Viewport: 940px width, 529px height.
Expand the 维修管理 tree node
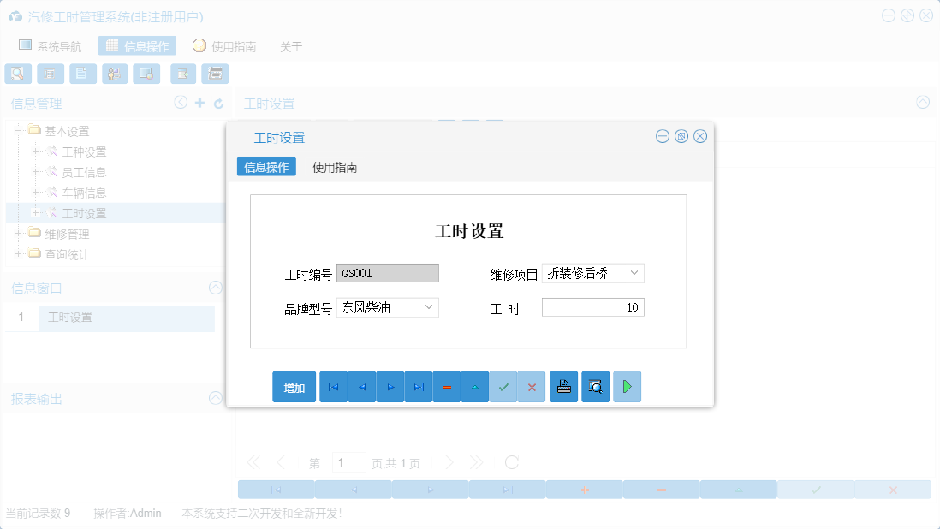[x=20, y=233]
